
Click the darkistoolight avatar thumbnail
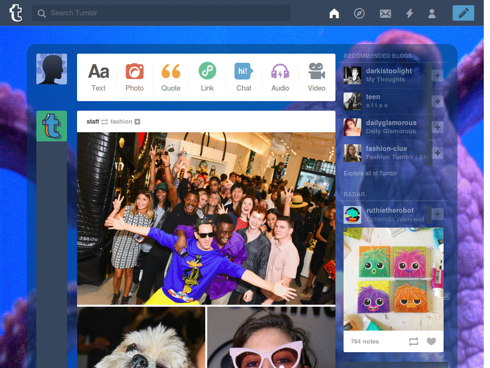pyautogui.click(x=353, y=75)
